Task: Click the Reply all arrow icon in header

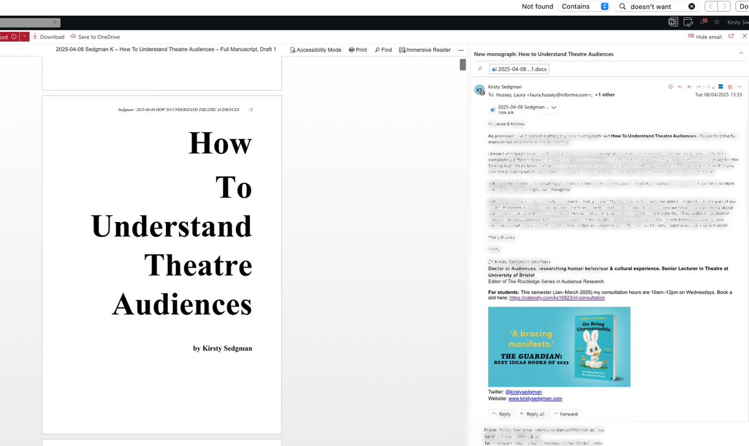Action: [x=690, y=87]
